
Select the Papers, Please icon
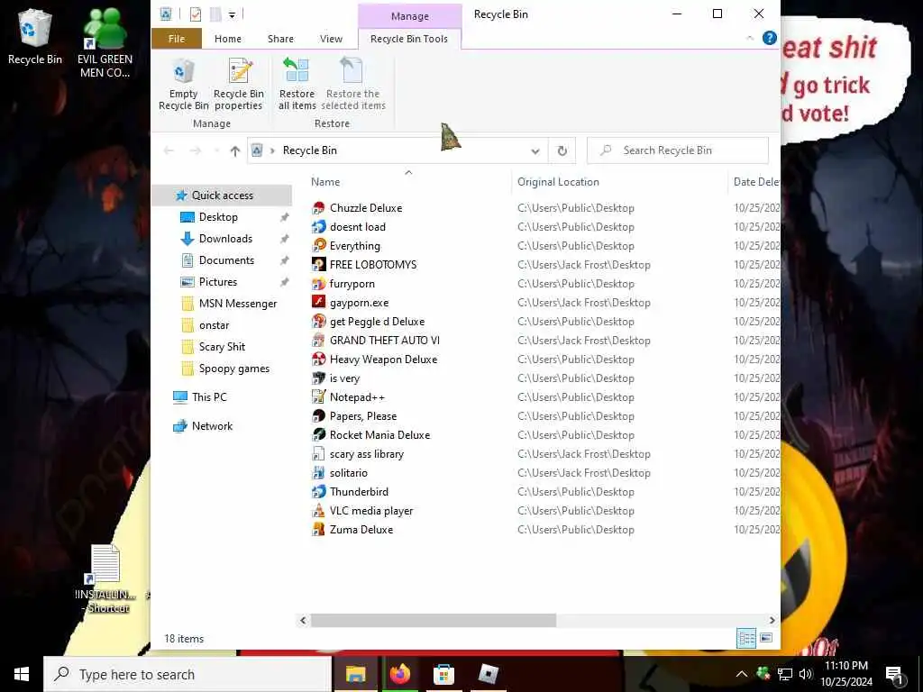coord(318,416)
